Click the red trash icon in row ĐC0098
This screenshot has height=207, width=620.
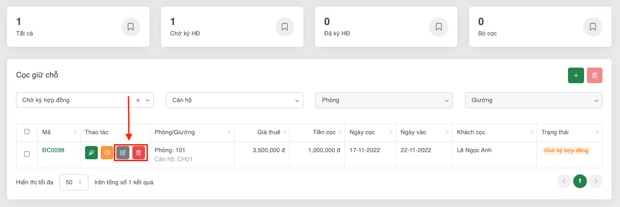[138, 153]
